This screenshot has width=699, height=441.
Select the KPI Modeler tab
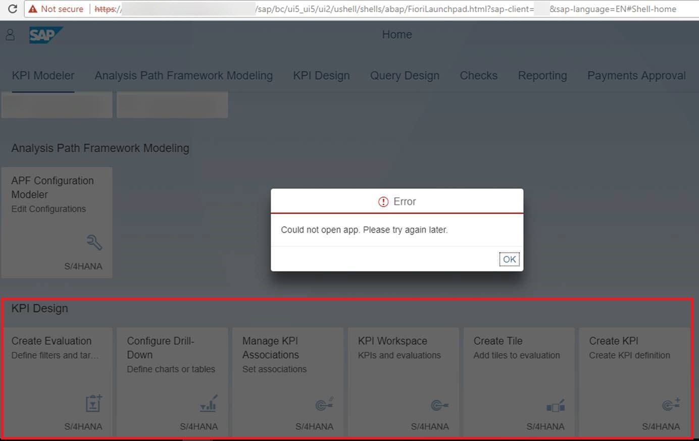point(43,76)
